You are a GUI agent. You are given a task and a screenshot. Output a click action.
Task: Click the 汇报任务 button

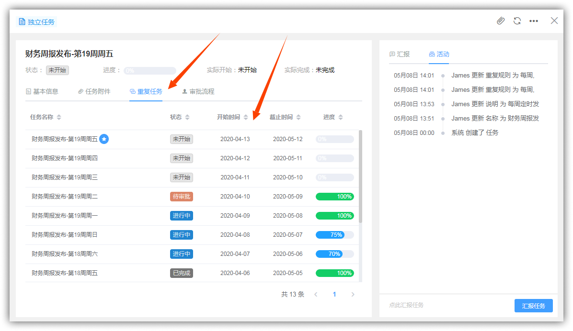pyautogui.click(x=533, y=306)
